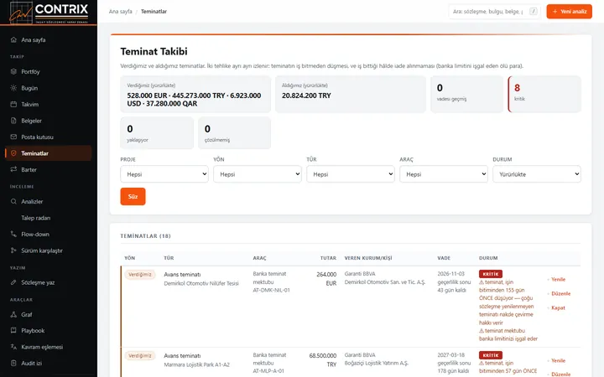Image resolution: width=604 pixels, height=377 pixels.
Task: Click the Tutar column header
Action: [x=328, y=258]
